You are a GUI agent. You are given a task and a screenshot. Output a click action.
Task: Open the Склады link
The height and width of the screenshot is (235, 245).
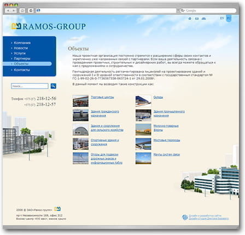(x=158, y=97)
